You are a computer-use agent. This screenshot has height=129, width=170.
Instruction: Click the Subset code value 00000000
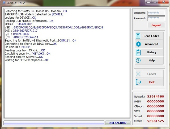click(155, 116)
